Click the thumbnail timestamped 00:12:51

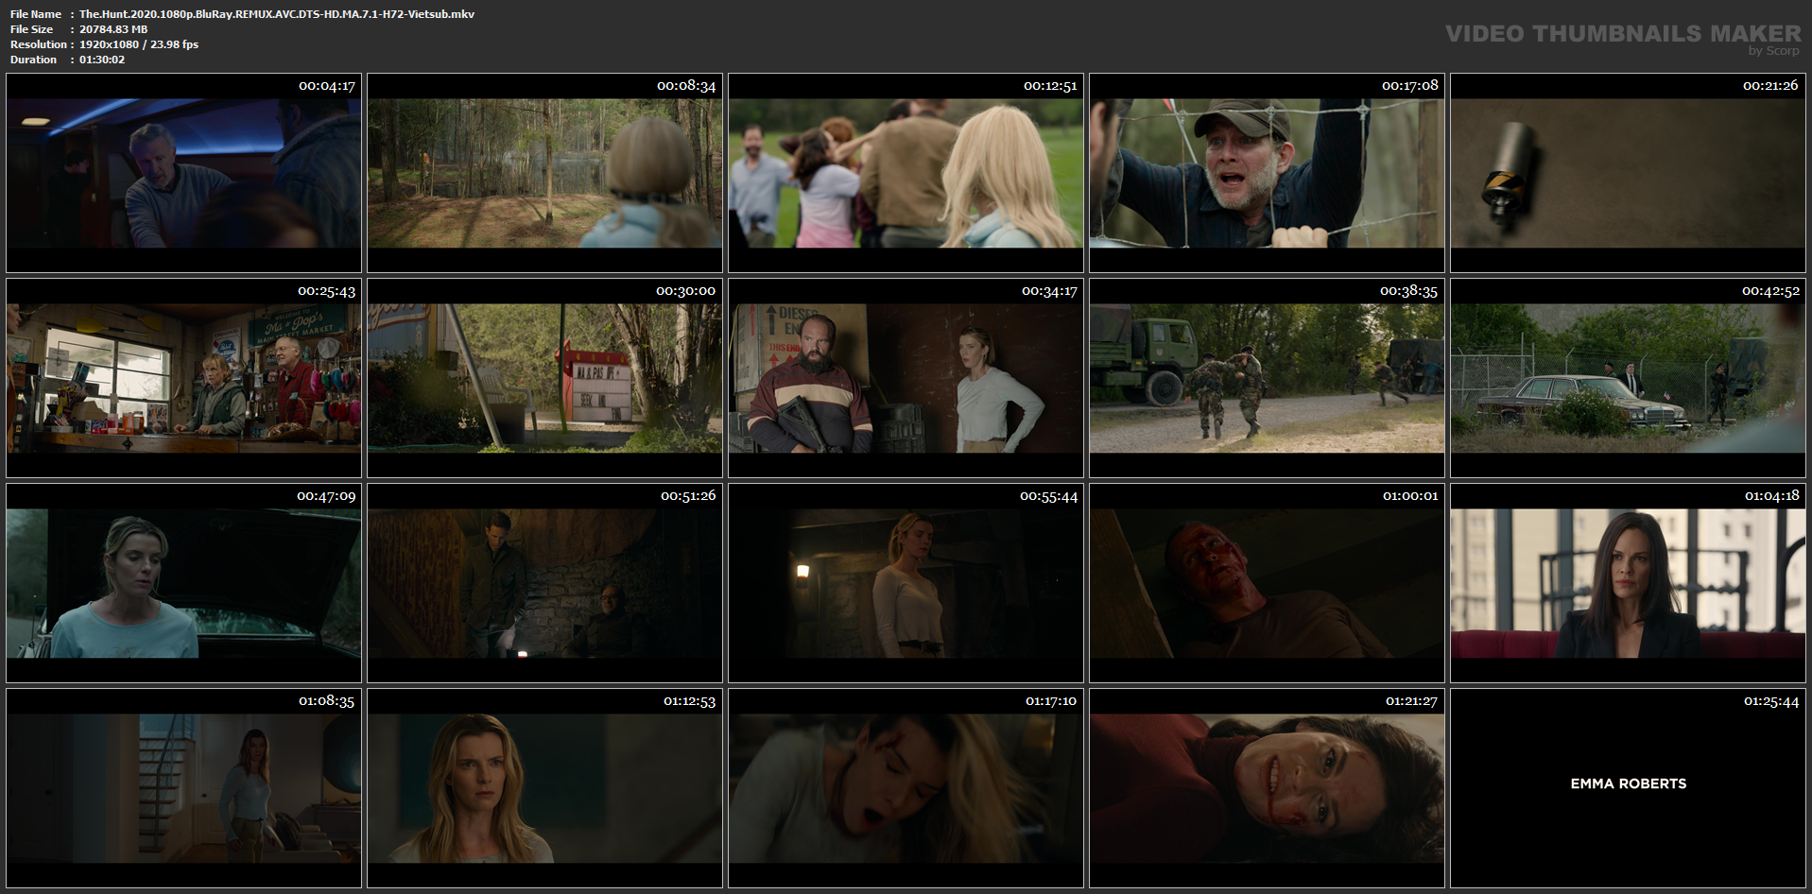tap(906, 173)
